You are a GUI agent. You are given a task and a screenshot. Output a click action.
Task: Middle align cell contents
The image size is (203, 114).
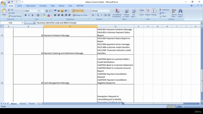pyautogui.click(x=59, y=11)
